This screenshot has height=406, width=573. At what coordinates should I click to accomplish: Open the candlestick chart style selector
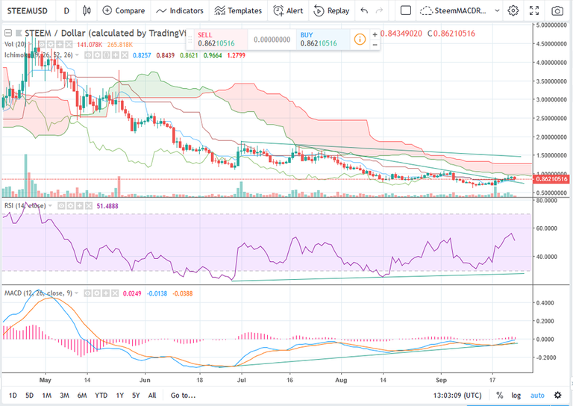(x=87, y=10)
